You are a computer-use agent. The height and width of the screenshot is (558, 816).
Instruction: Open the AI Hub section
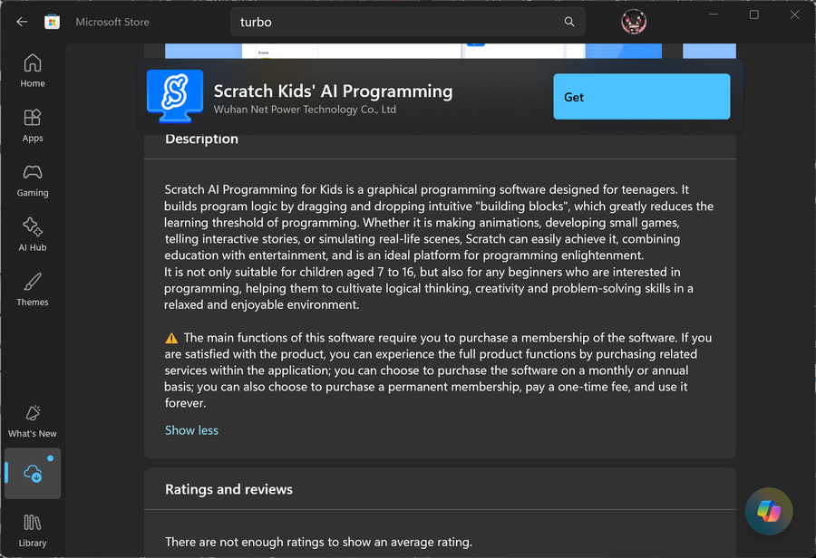pos(33,235)
